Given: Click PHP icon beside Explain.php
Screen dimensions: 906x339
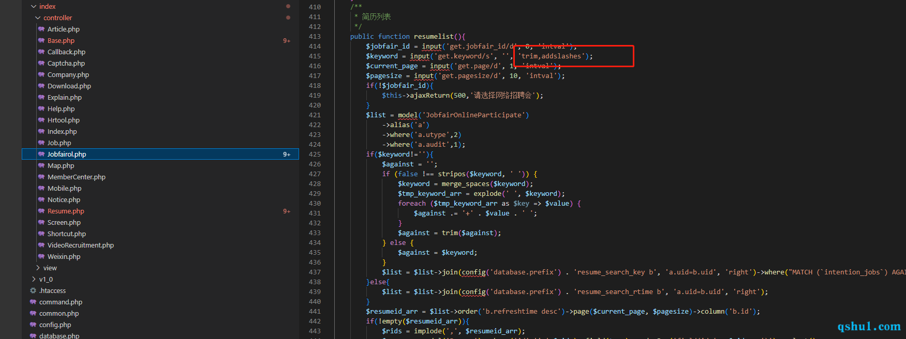Looking at the screenshot, I should 41,97.
